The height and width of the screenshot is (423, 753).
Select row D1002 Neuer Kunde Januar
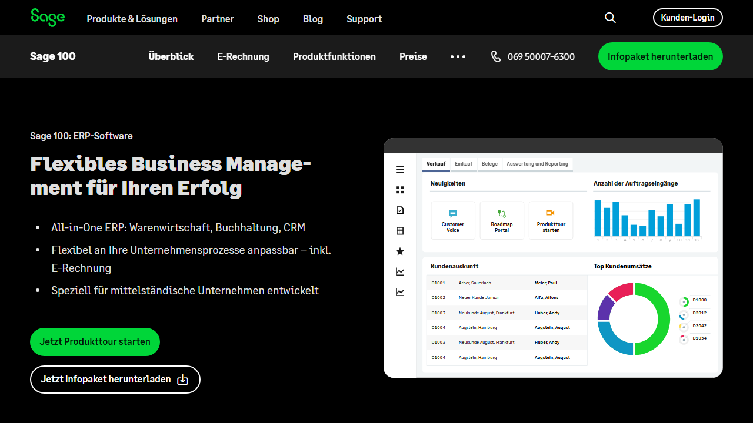pos(507,298)
